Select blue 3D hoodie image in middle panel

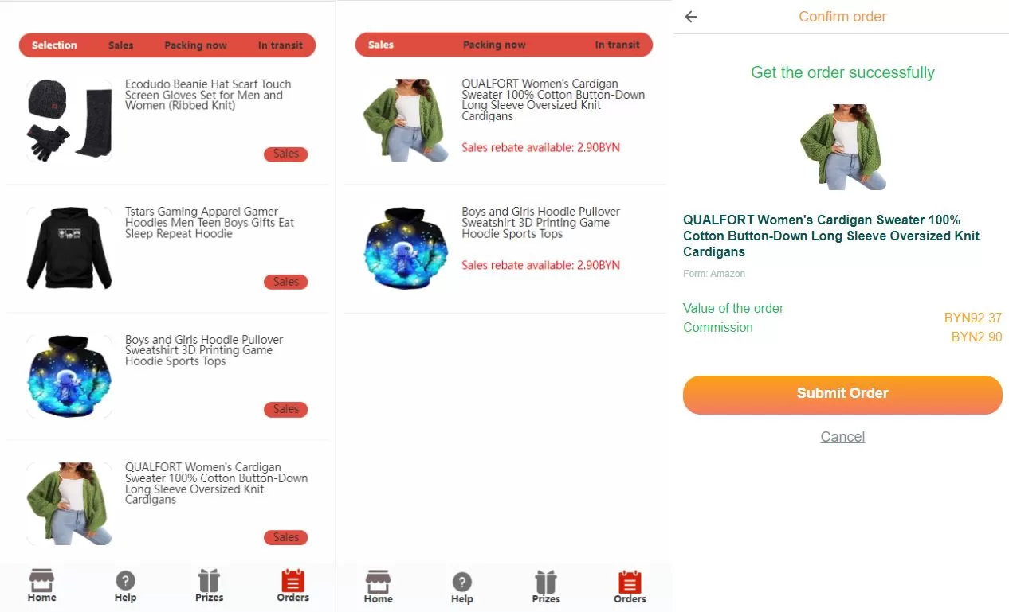[406, 248]
